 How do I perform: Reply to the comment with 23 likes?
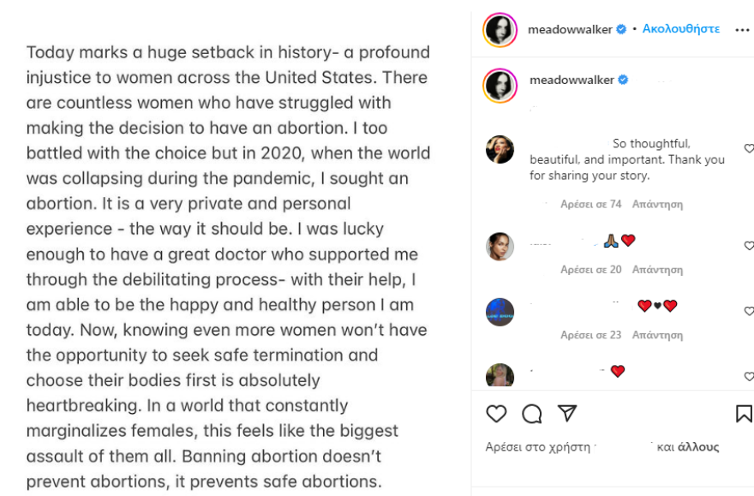657,335
